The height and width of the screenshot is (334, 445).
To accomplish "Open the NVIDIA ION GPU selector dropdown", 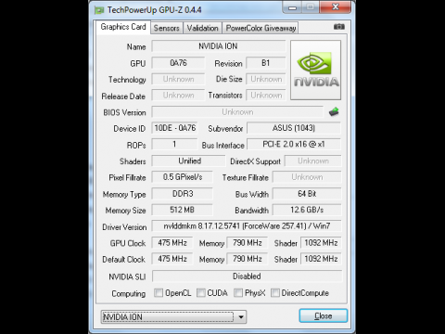I will pos(173,317).
